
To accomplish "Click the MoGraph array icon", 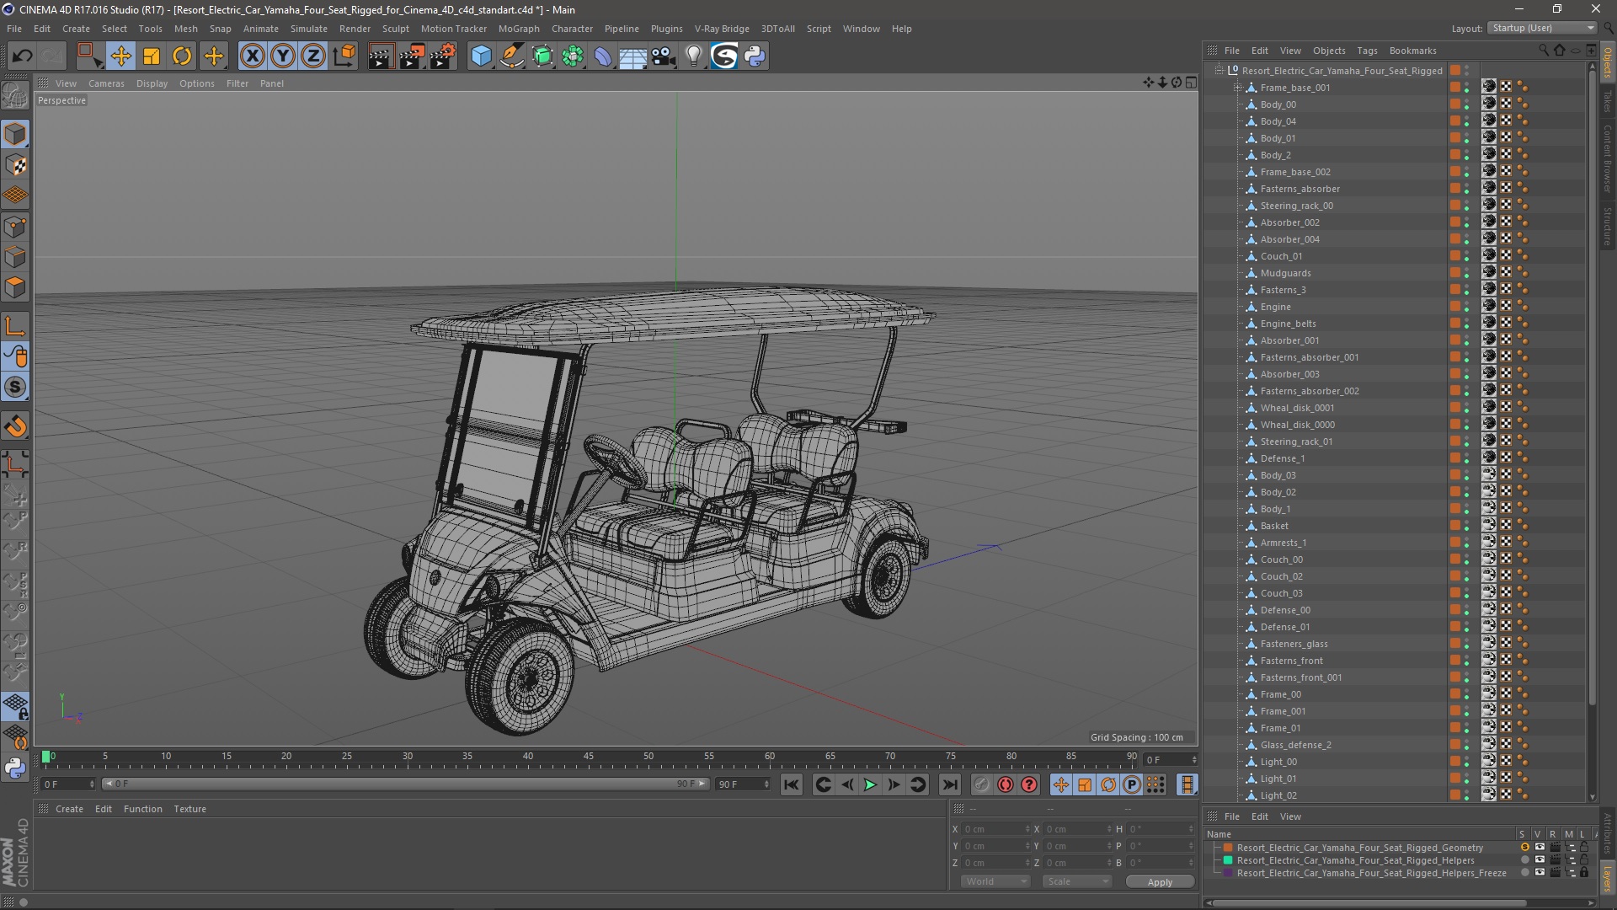I will (x=574, y=56).
